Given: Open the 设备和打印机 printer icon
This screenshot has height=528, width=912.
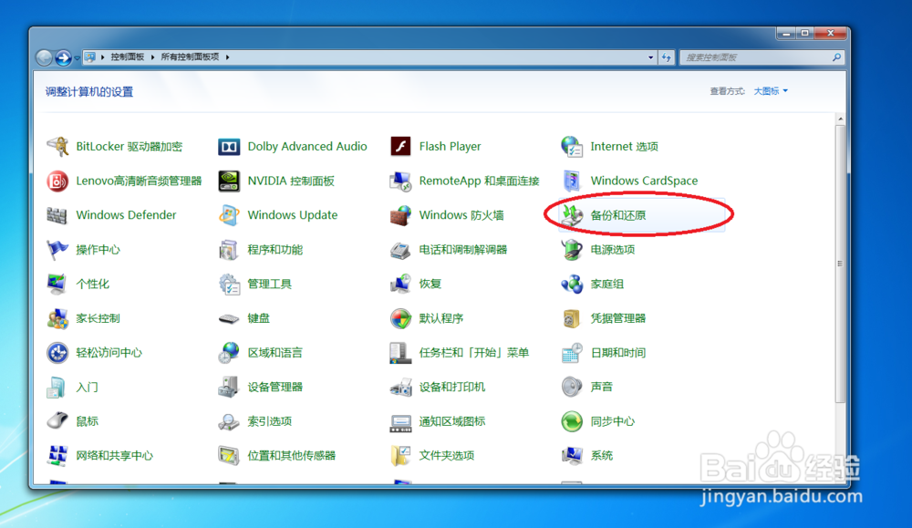Looking at the screenshot, I should pyautogui.click(x=400, y=387).
